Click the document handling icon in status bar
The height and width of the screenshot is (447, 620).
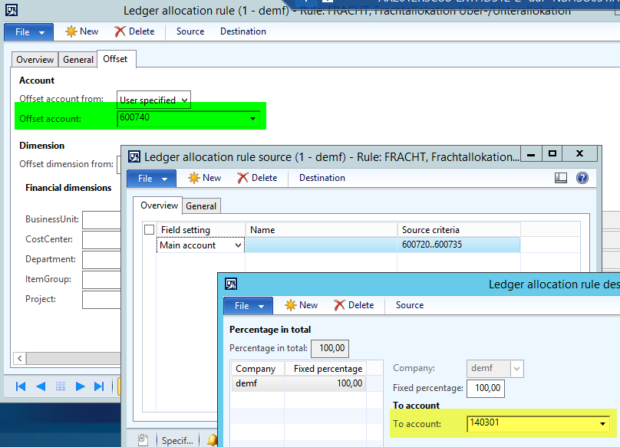pyautogui.click(x=142, y=440)
